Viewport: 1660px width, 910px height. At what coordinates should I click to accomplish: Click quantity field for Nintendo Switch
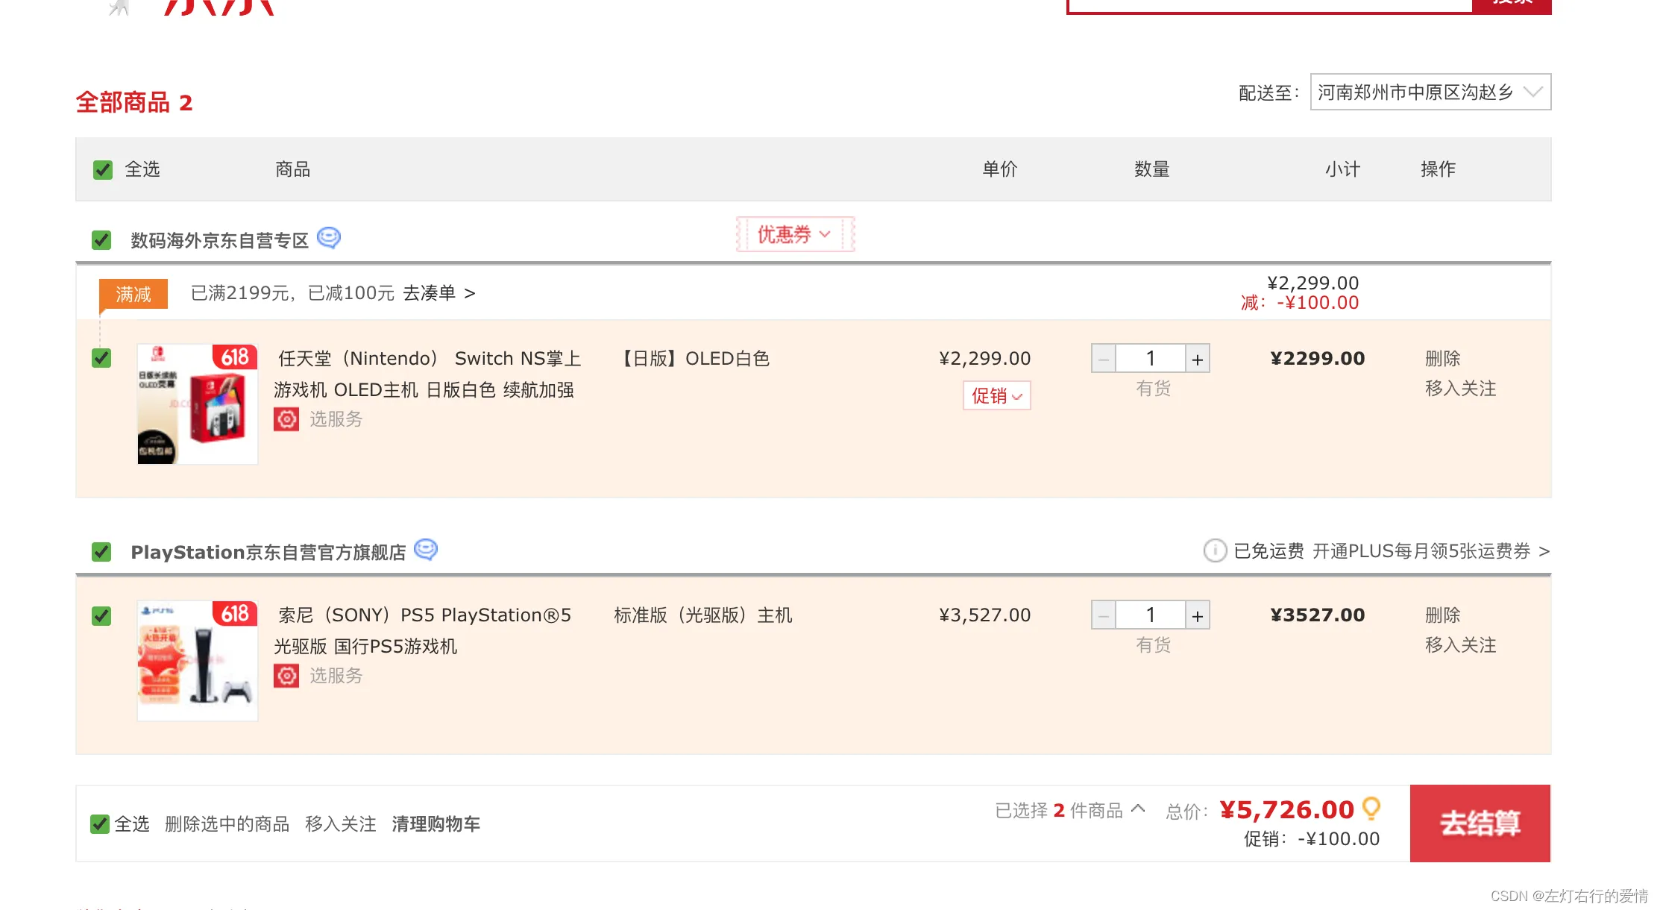pos(1151,359)
